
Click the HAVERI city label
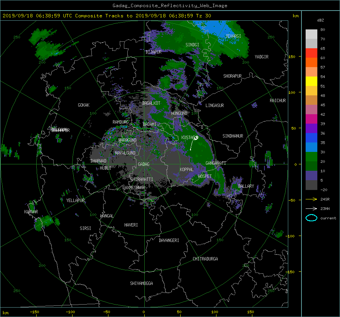tap(131, 225)
